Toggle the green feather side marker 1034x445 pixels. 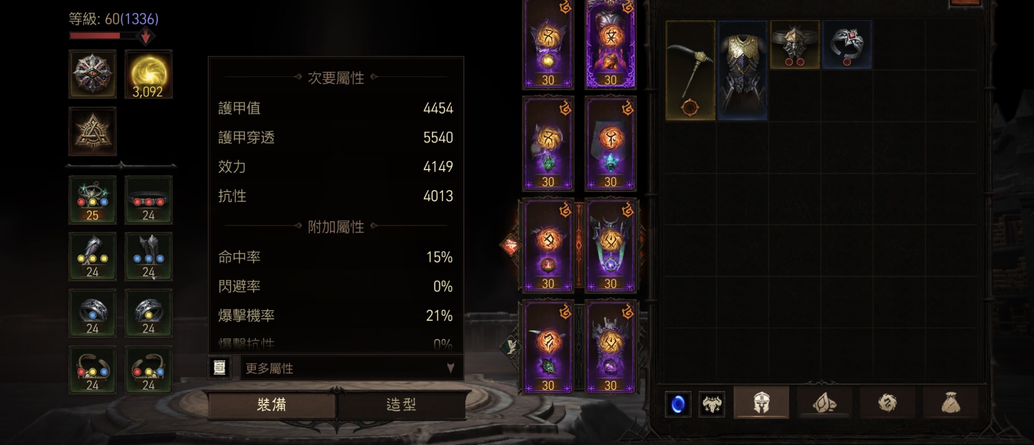(511, 347)
